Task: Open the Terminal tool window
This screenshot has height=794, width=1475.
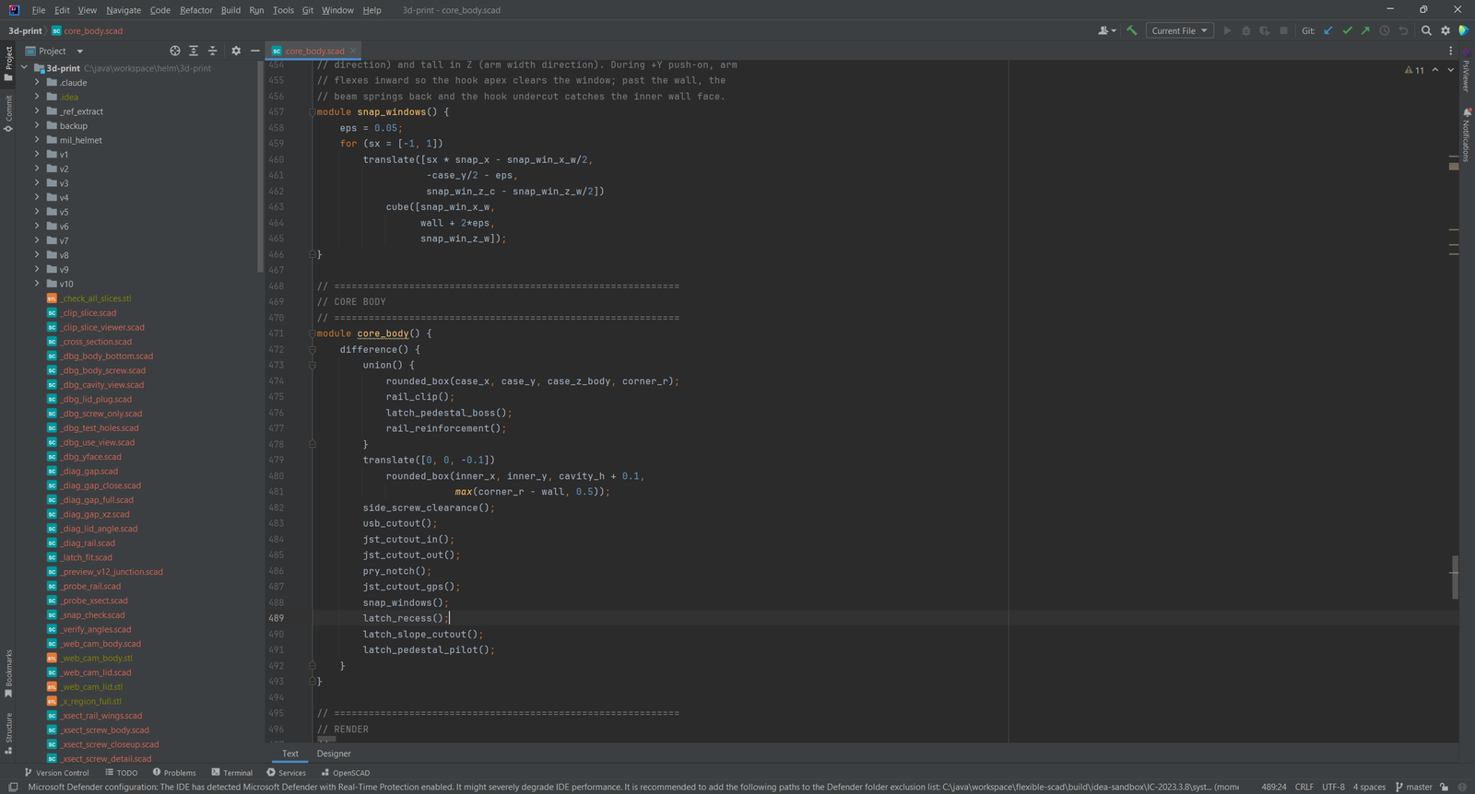Action: [x=231, y=773]
